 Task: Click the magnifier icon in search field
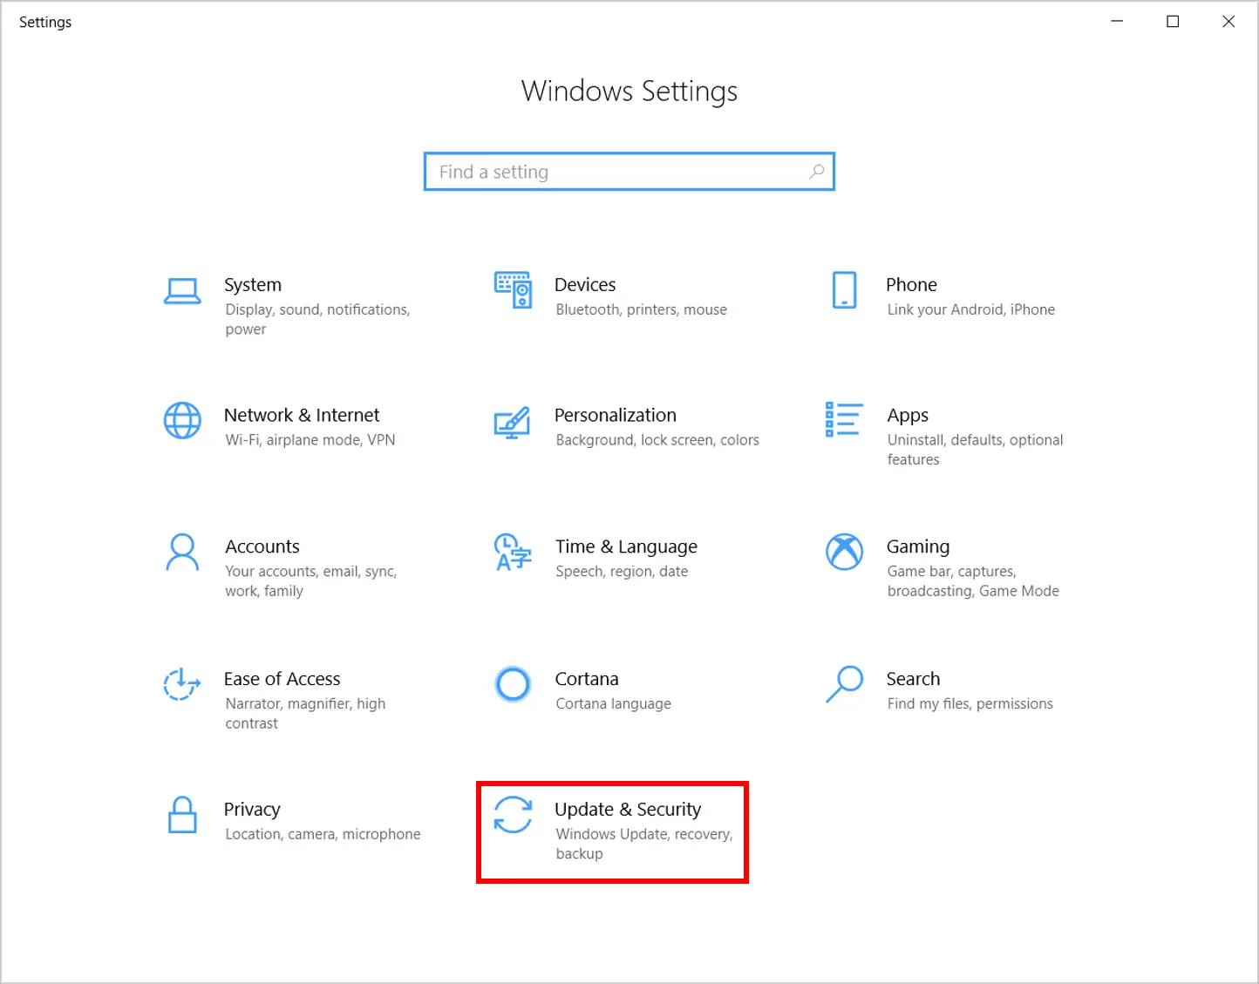coord(816,172)
